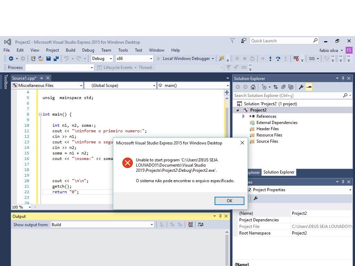Viewport: 355px width, 266px height.
Task: Select the External Dependencies node
Action: [277, 123]
